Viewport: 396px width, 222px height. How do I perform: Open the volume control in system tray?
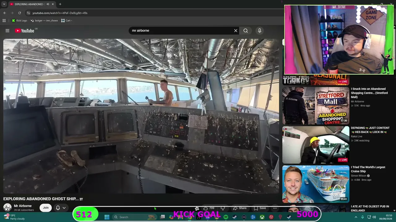(x=374, y=217)
